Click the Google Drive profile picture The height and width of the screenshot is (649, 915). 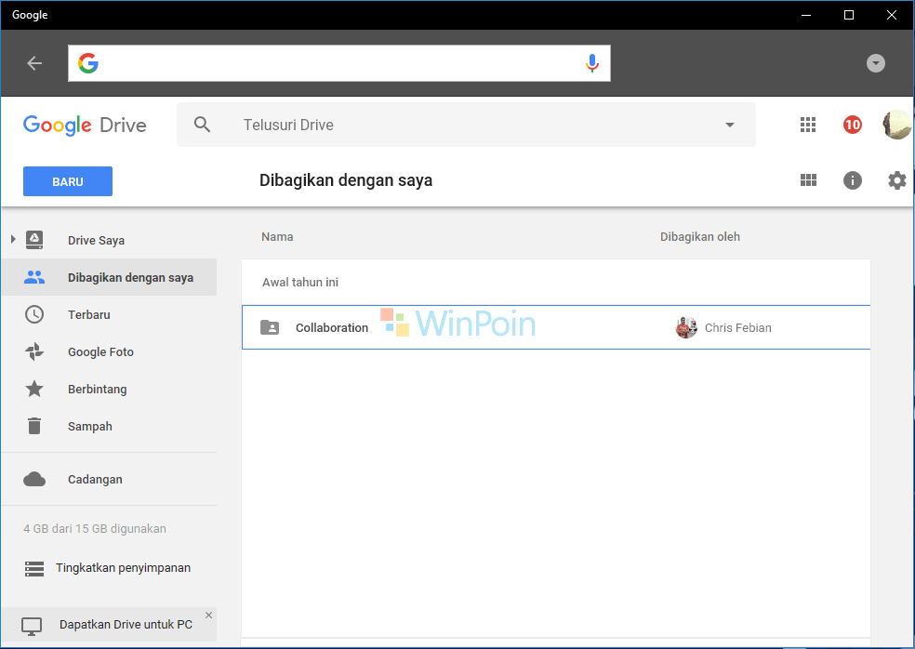[895, 124]
